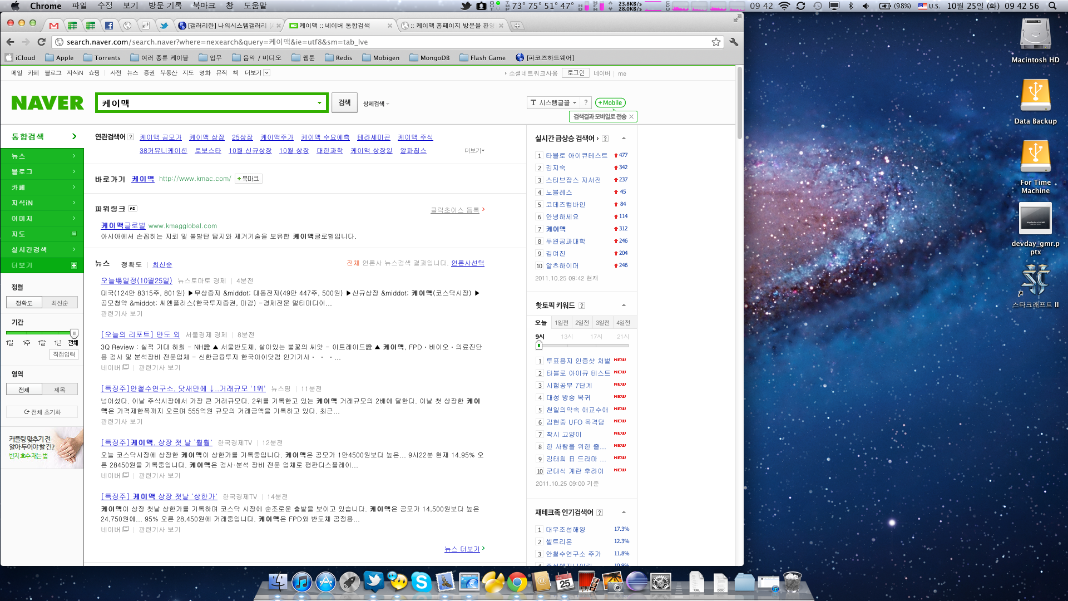Open the Facebook pinned tab
The height and width of the screenshot is (601, 1068).
(x=109, y=26)
